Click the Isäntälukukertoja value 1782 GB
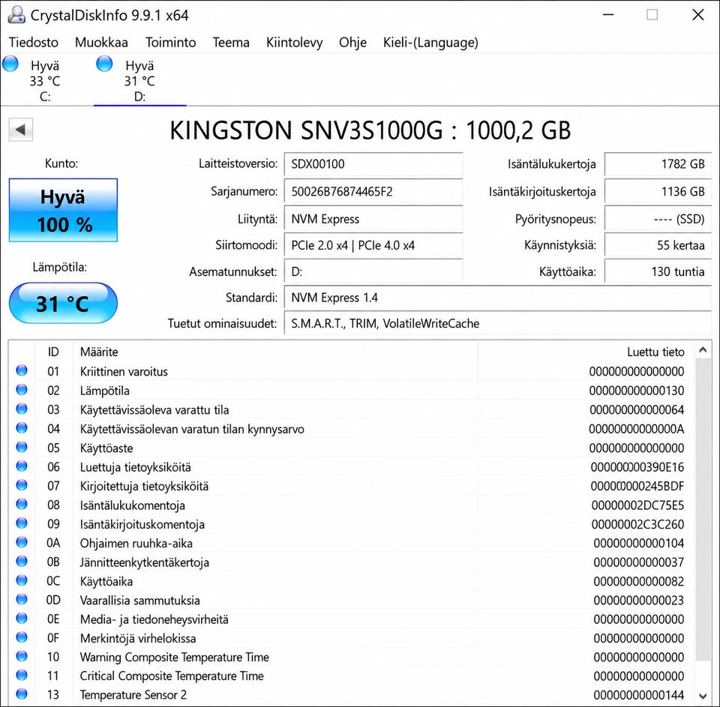 (x=658, y=164)
